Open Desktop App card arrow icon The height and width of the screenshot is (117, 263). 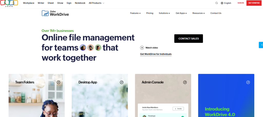tap(121, 82)
